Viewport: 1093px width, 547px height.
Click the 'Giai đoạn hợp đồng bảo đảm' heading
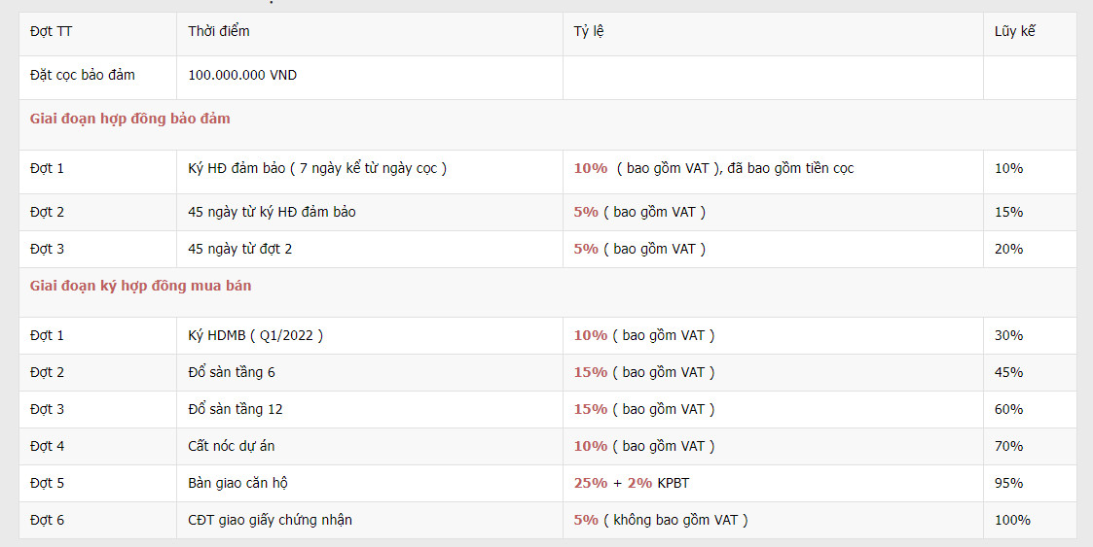[130, 119]
